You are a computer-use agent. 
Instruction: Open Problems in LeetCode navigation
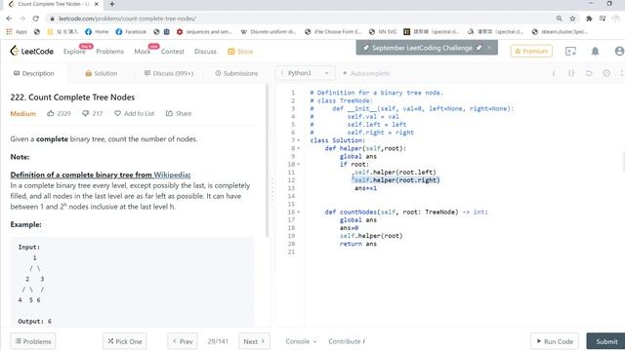[110, 52]
